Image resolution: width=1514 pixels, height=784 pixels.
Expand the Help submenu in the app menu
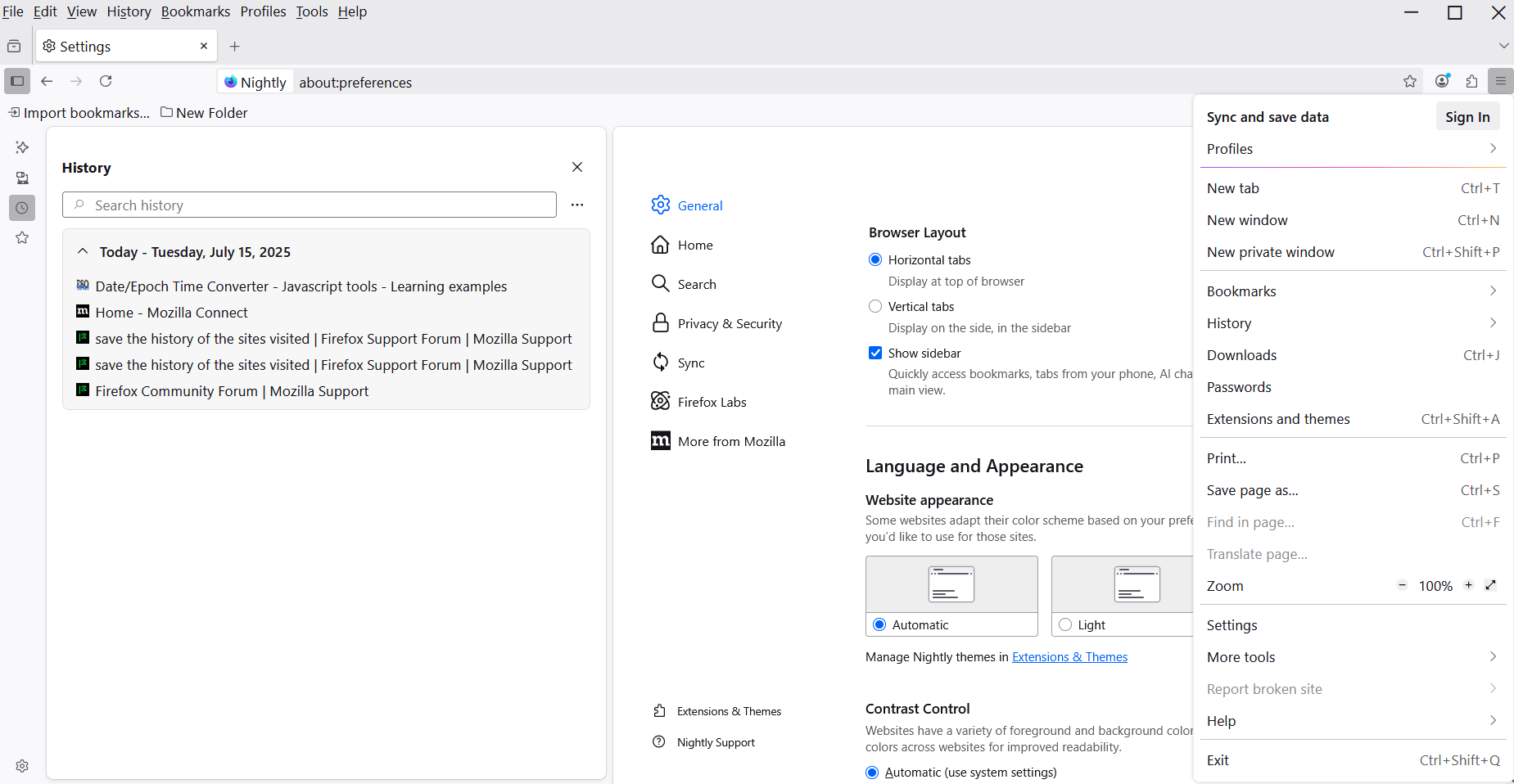(1353, 721)
